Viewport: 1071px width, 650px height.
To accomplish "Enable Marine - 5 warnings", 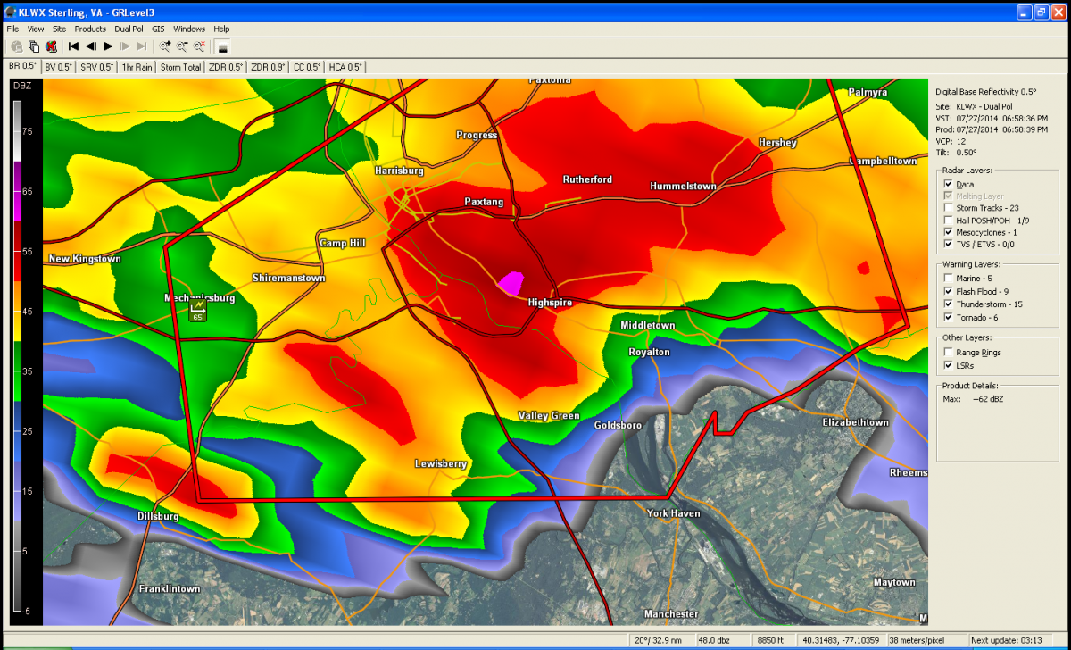I will tap(949, 279).
